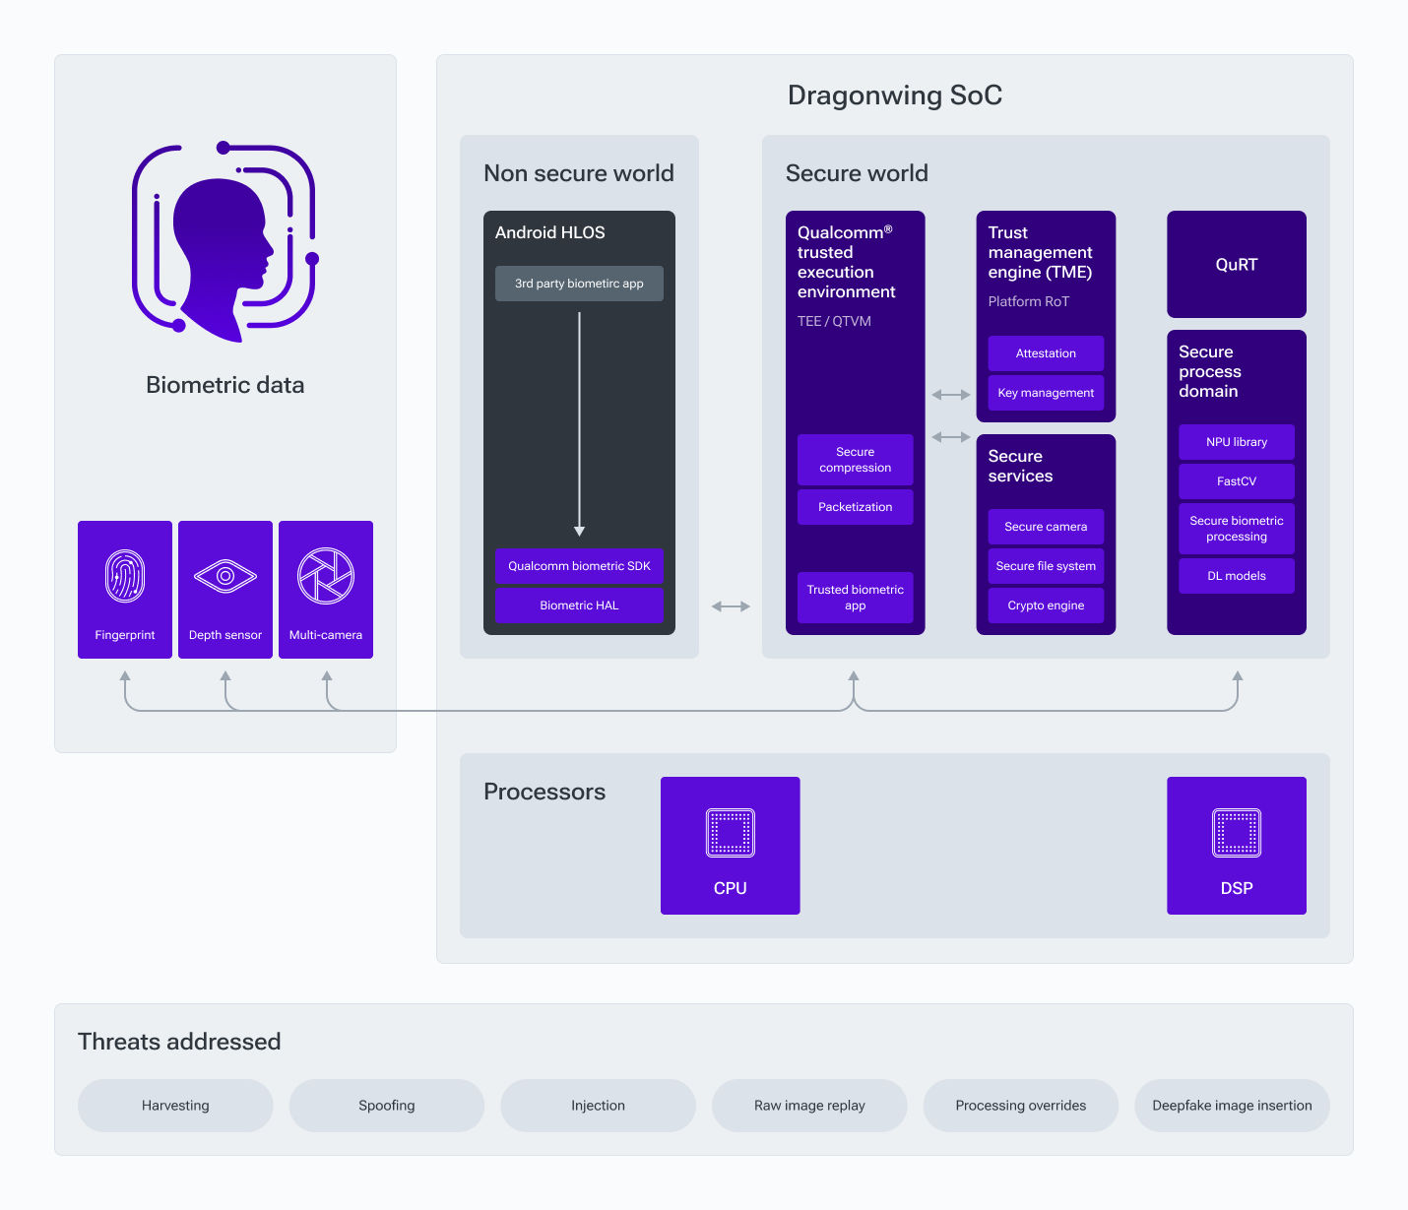The image size is (1408, 1210).
Task: Select the Depth sensor eye icon
Action: click(x=225, y=576)
